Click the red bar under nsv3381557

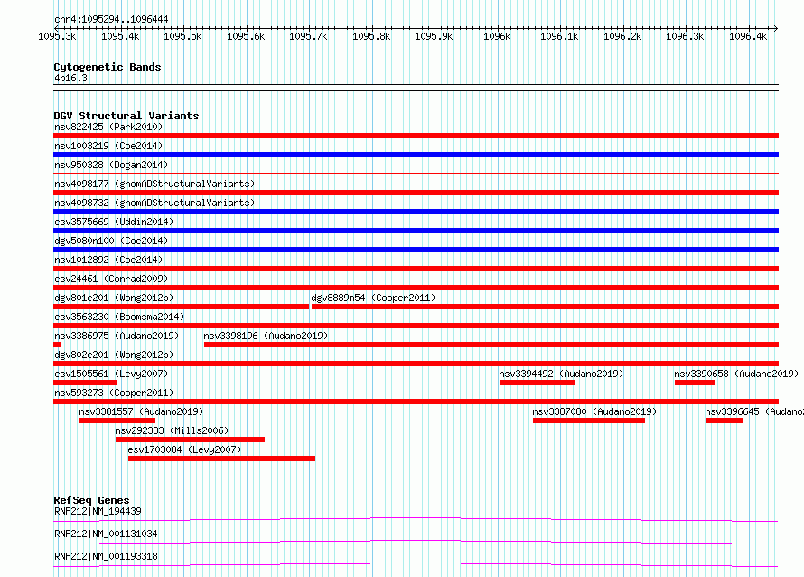117,421
